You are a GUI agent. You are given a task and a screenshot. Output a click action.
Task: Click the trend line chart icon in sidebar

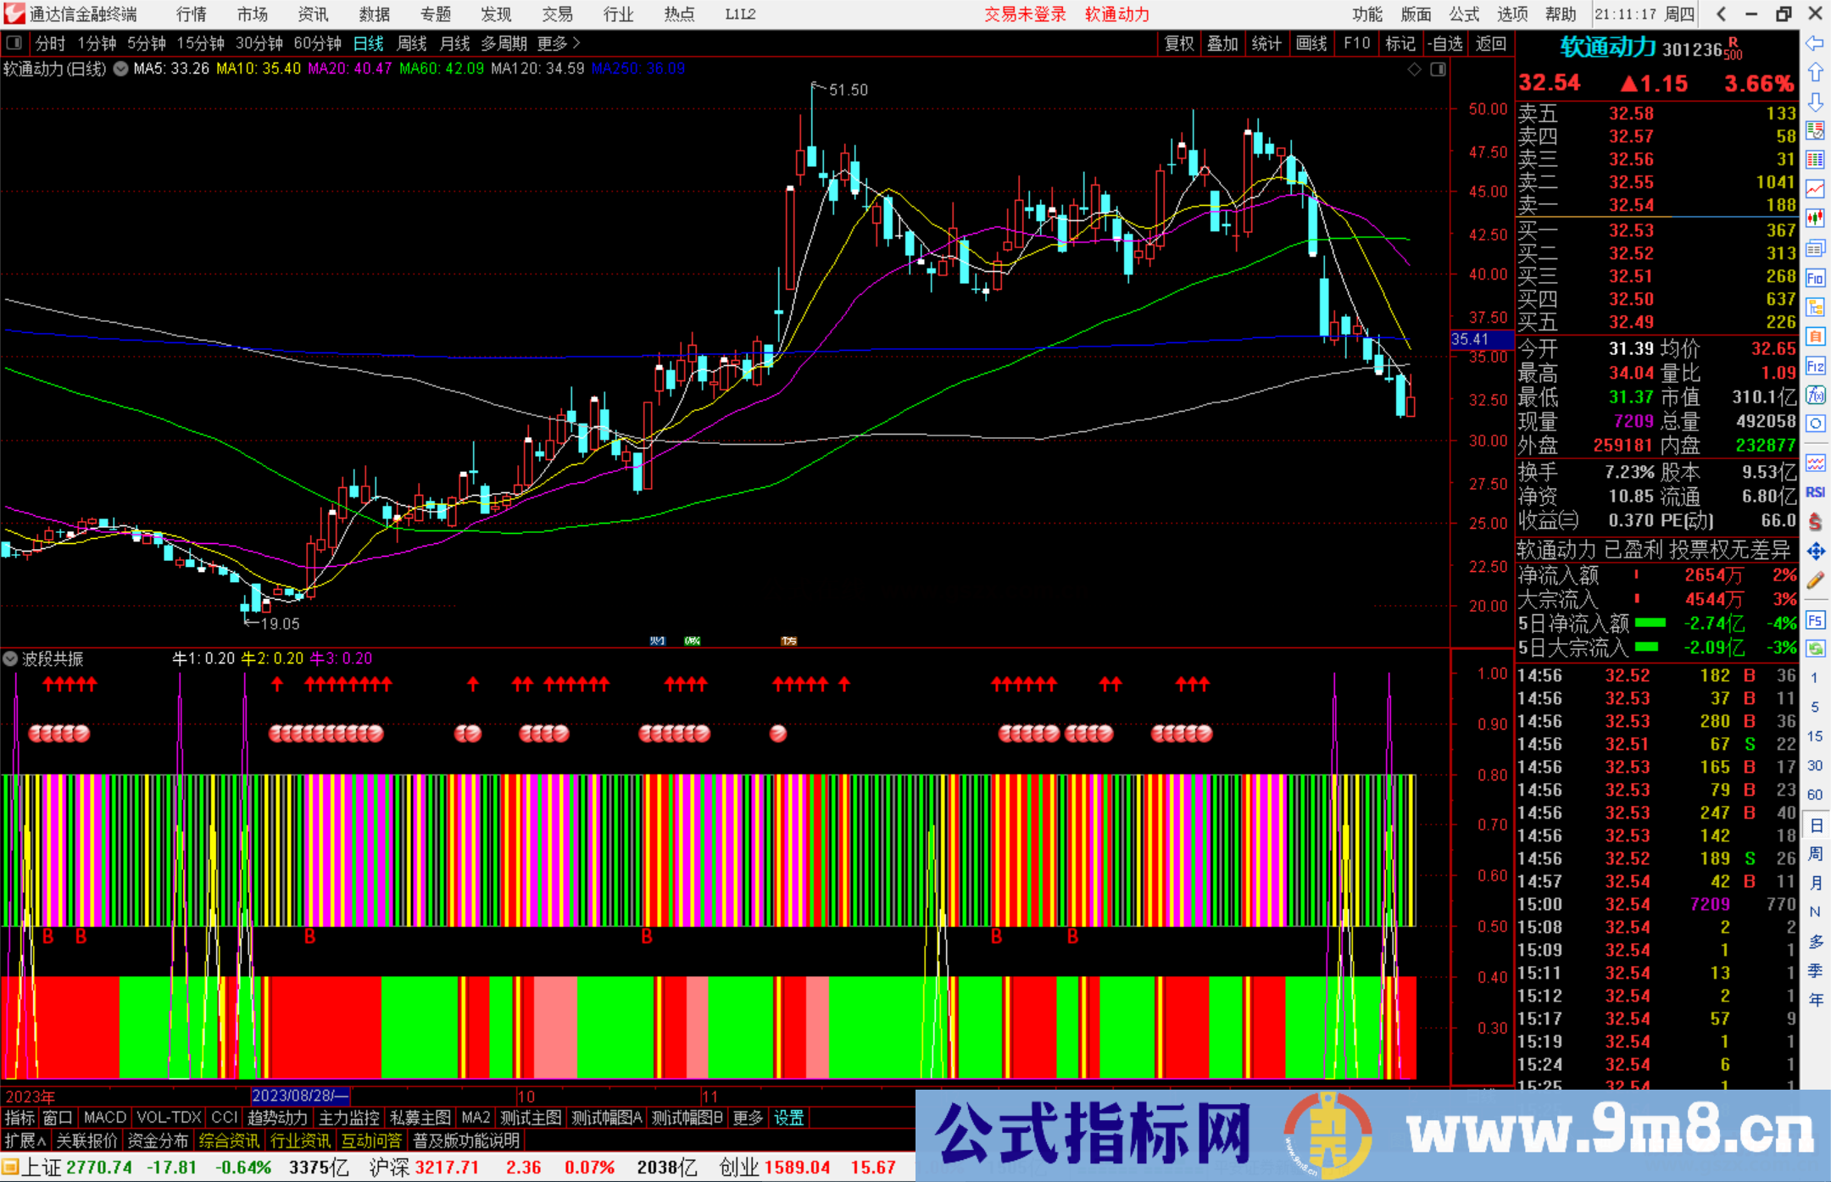[x=1815, y=188]
